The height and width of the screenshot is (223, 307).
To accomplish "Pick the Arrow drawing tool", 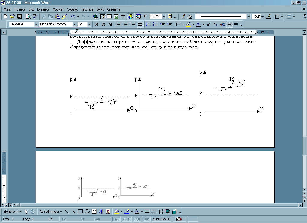I will [73, 212].
